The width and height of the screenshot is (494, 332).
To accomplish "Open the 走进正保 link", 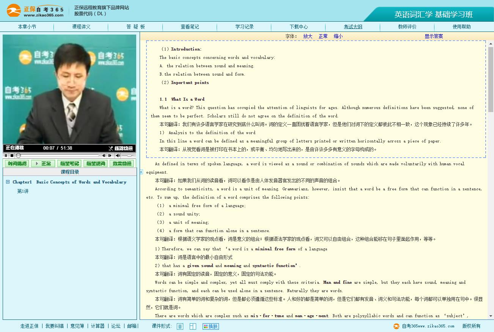I will pyautogui.click(x=30, y=326).
